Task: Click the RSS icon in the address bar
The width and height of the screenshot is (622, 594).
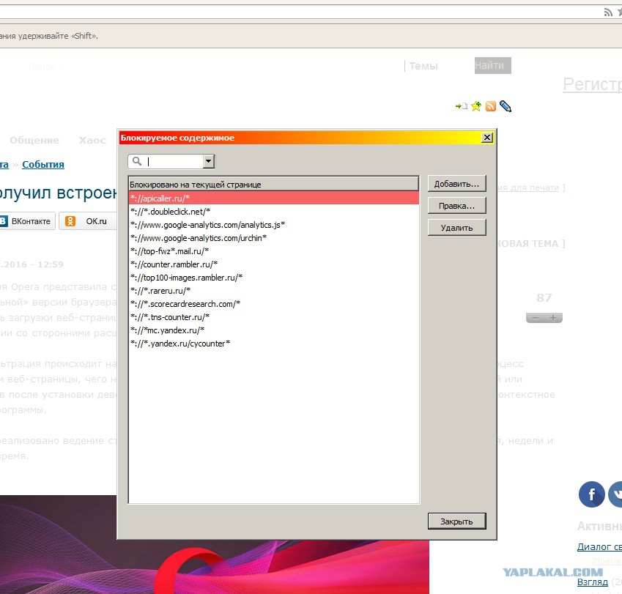Action: [x=607, y=12]
